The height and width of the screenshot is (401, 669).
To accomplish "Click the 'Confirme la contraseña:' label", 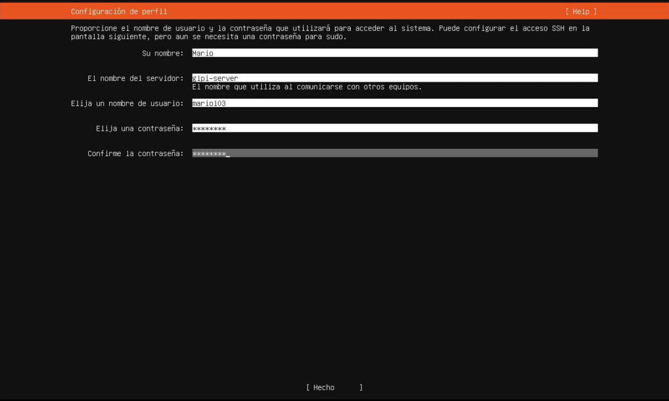I will (135, 153).
